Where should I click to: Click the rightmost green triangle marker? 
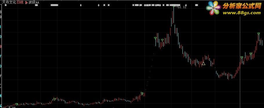click(258, 34)
